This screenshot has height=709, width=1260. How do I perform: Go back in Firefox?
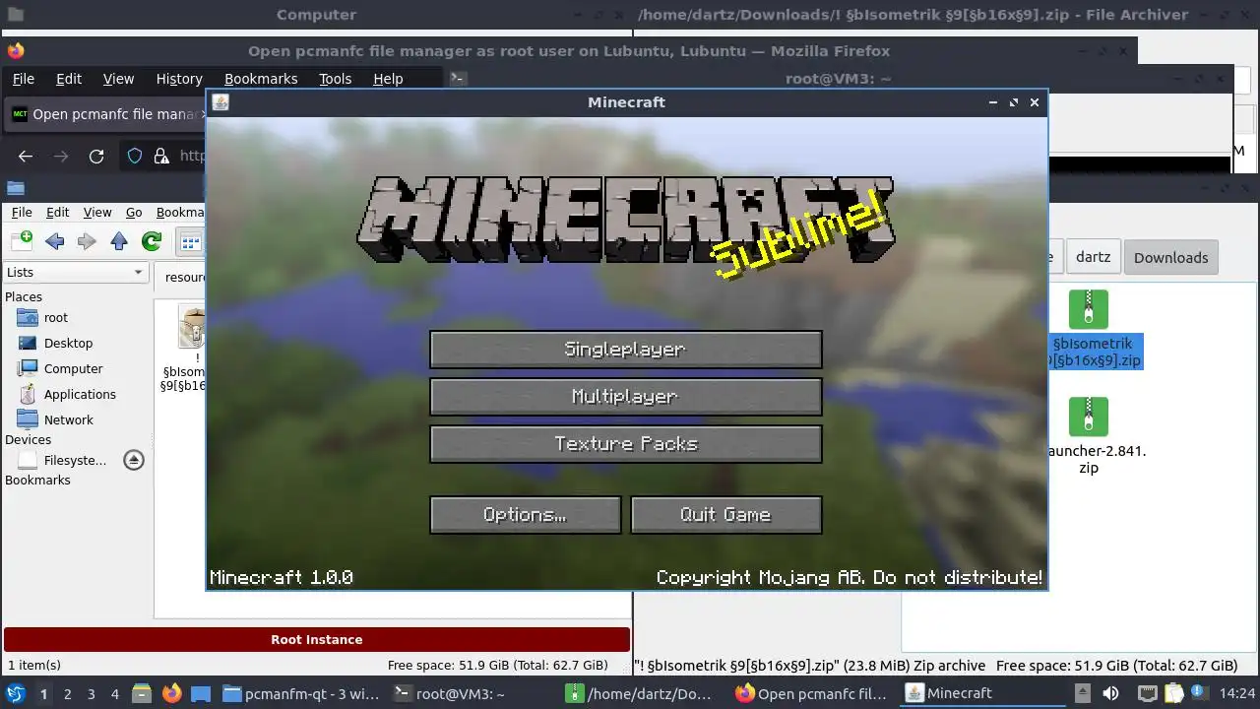26,156
